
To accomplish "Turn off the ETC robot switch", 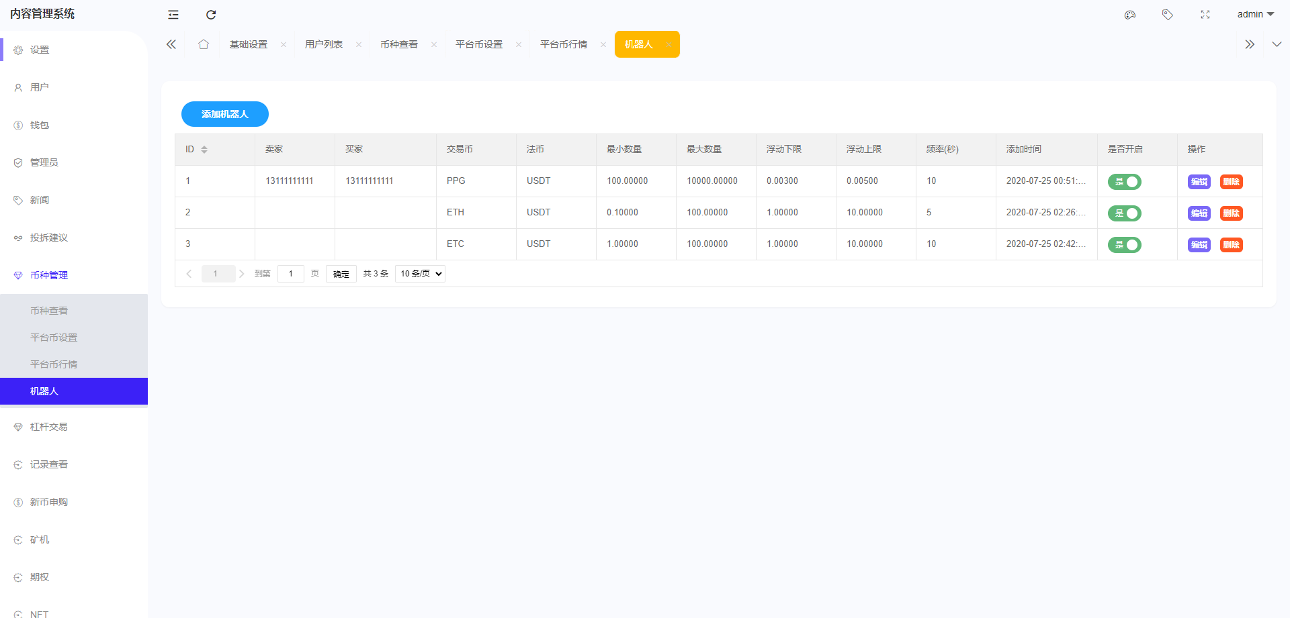I will point(1125,245).
